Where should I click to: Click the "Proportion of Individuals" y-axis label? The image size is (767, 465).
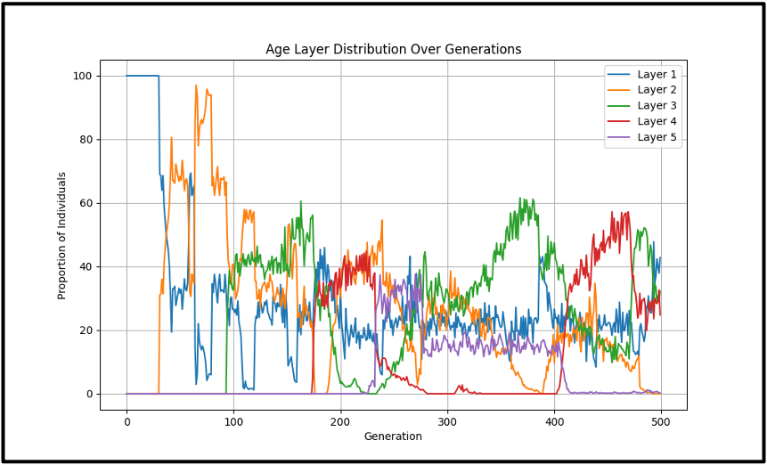click(62, 235)
